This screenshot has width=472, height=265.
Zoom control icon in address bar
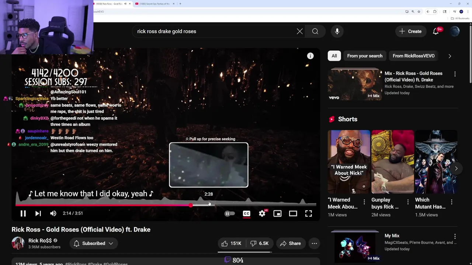pos(413,11)
